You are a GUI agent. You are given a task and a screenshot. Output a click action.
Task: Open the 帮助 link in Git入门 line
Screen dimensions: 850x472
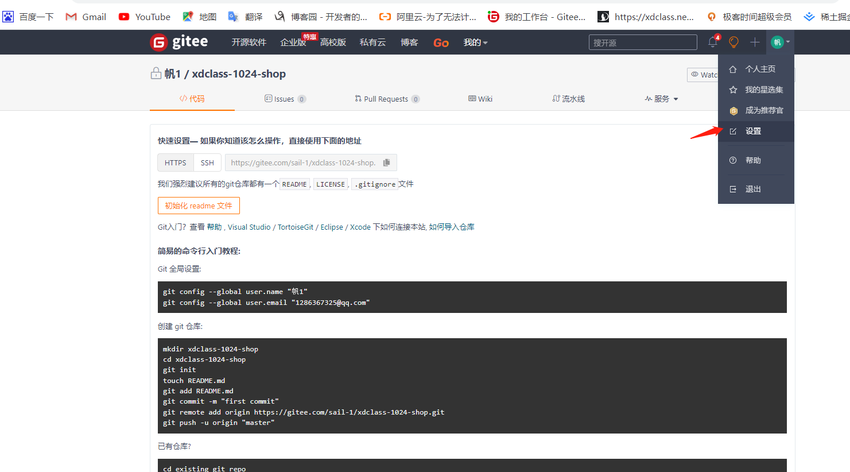tap(214, 227)
